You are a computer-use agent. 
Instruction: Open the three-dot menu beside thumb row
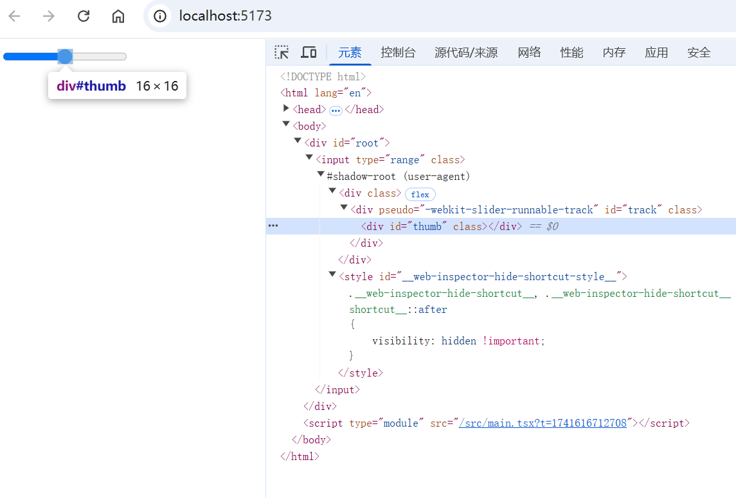pyautogui.click(x=273, y=226)
